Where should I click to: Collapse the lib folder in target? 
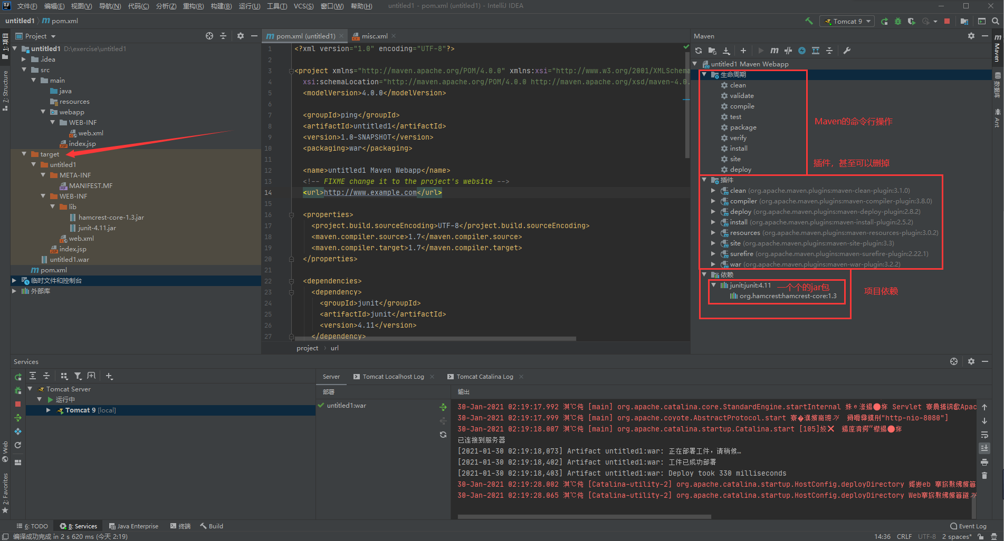coord(53,206)
